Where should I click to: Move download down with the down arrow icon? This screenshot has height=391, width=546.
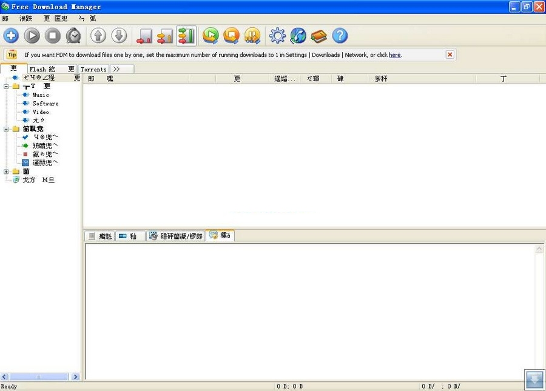click(x=119, y=36)
